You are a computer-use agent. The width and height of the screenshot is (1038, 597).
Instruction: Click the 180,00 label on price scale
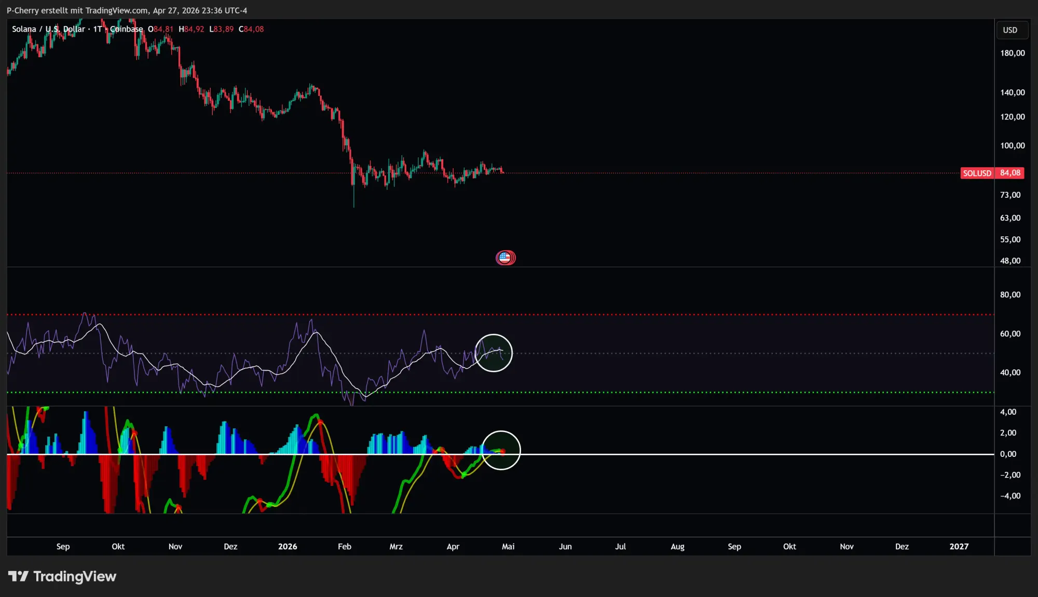1012,53
